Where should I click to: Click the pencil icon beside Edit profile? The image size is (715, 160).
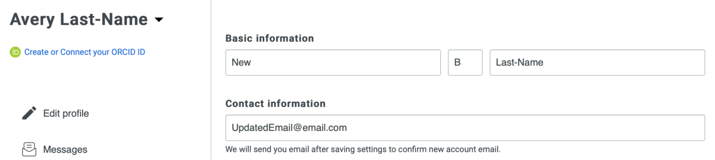click(x=29, y=113)
